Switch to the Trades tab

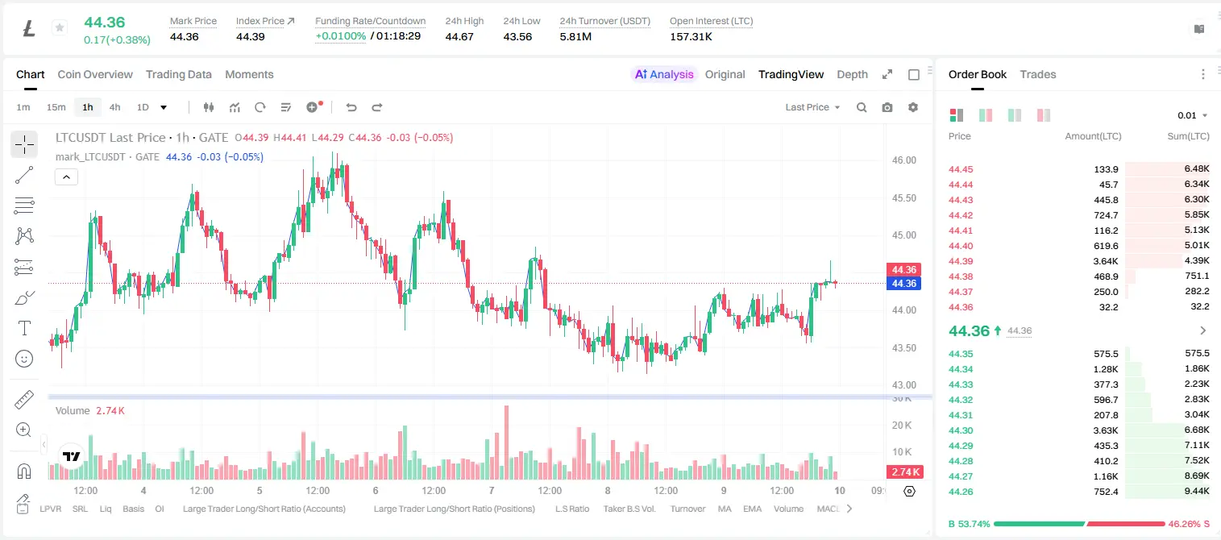(x=1038, y=74)
